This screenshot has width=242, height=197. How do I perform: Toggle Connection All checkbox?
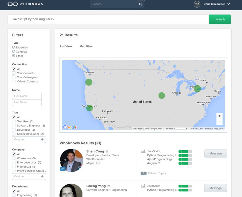(x=14, y=69)
